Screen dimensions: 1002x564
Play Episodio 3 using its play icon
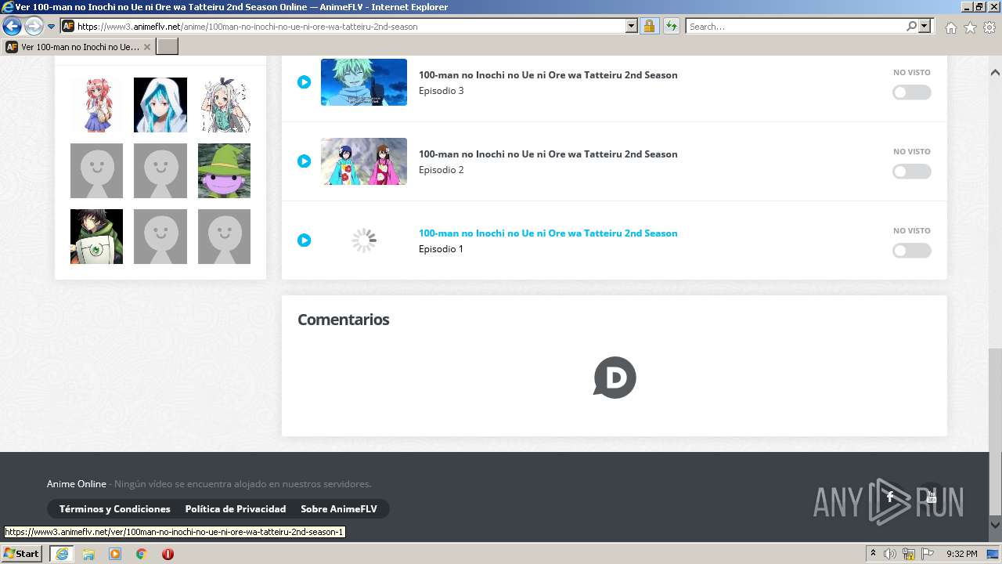(x=305, y=82)
